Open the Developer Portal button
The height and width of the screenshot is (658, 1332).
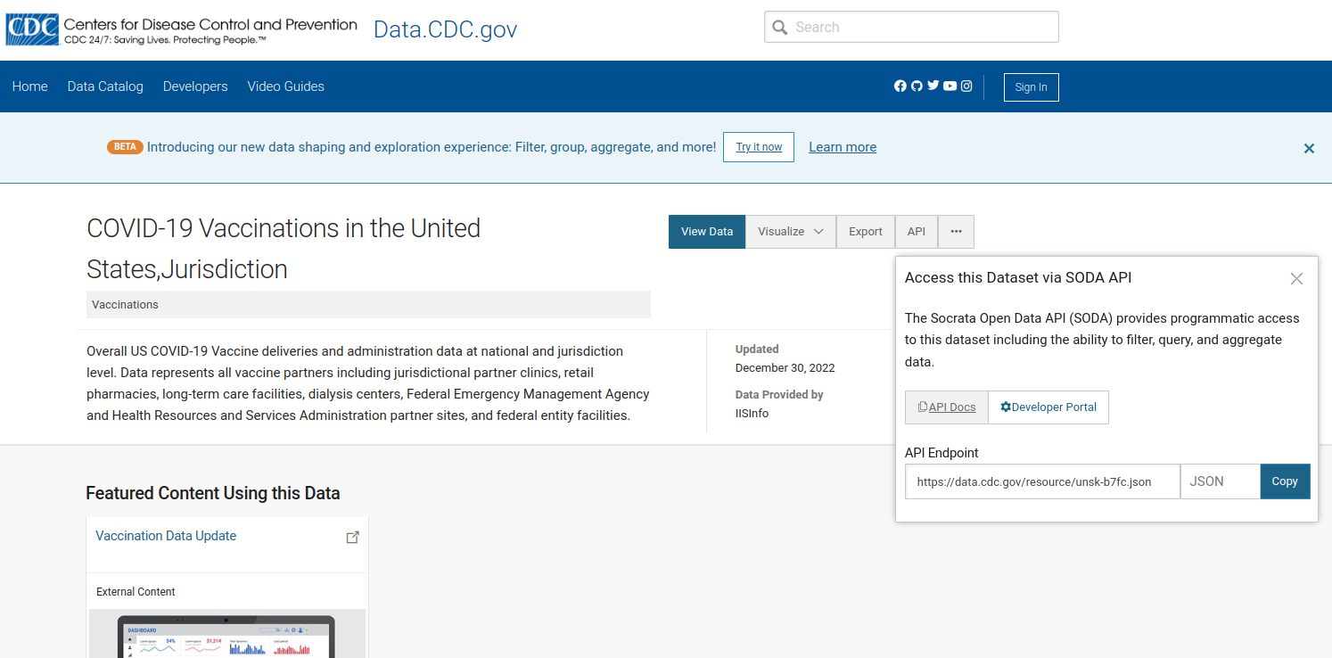click(1048, 407)
